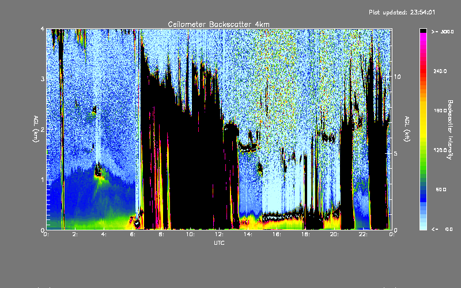
Task: Select the 'UTC' time axis label
Action: [219, 242]
